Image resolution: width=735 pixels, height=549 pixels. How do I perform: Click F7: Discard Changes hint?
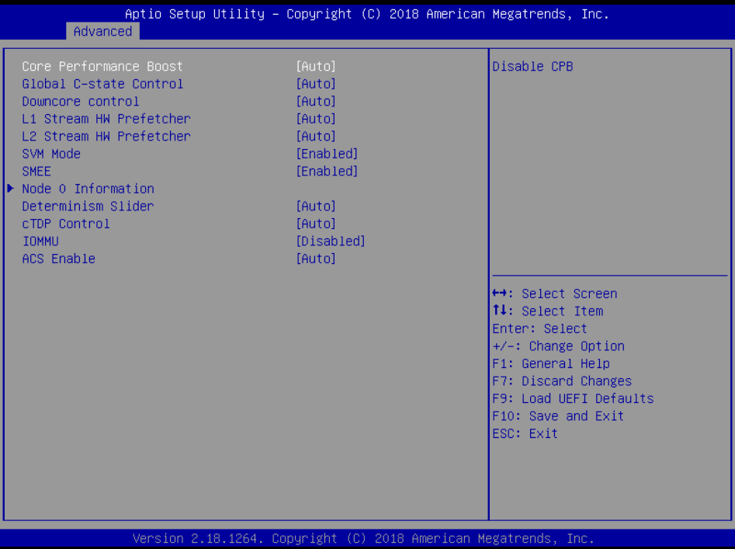(x=563, y=381)
